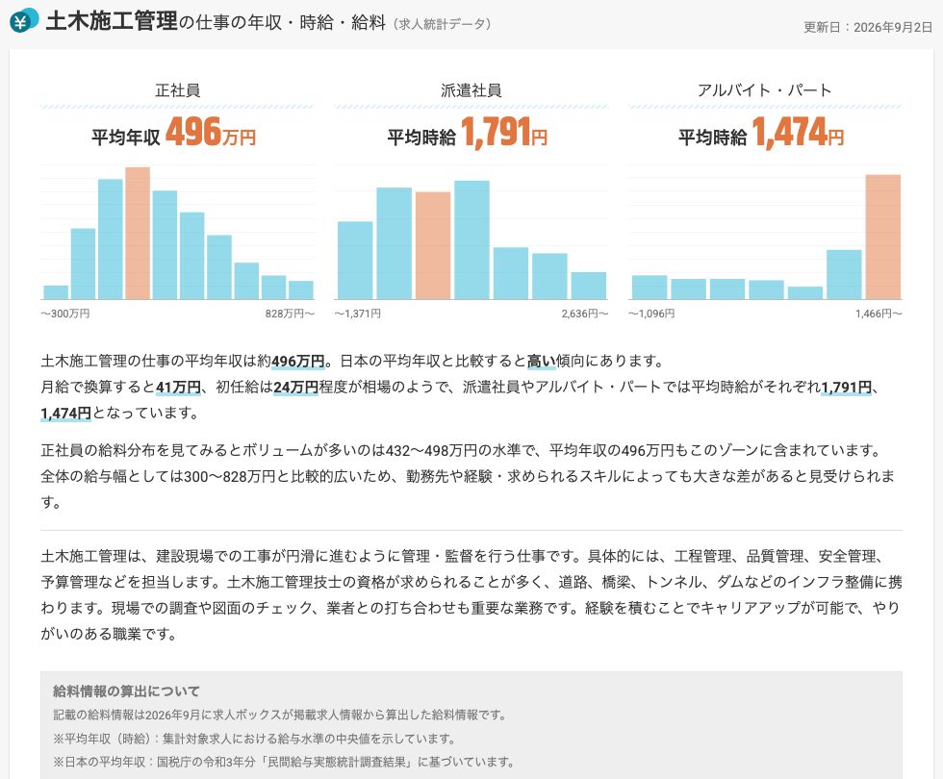Click the orange highlighted bar in the 派遣社員 chart
The height and width of the screenshot is (779, 943).
[x=432, y=245]
